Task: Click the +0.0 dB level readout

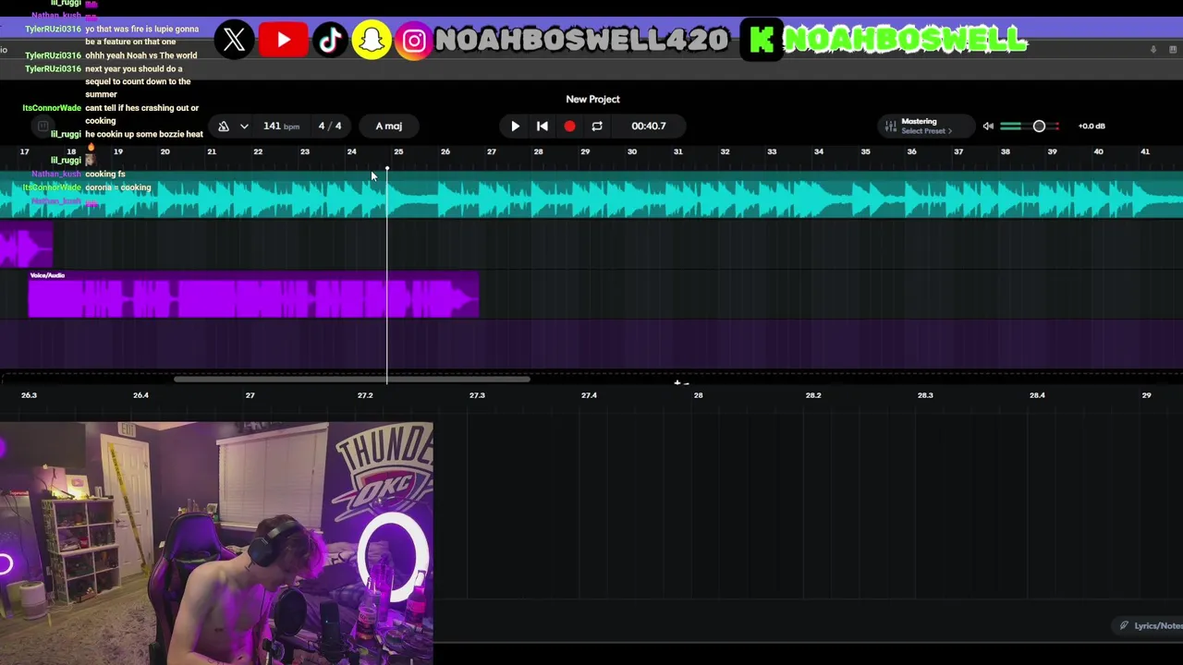Action: pos(1092,127)
